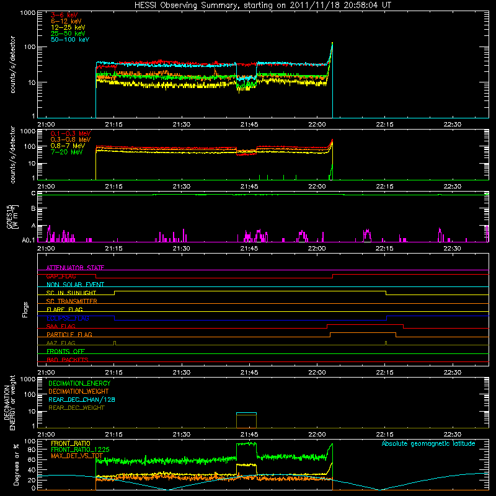This screenshot has width=496, height=496.
Task: Click the NON_SOLAR_EVENT flag label
Action: pyautogui.click(x=75, y=285)
